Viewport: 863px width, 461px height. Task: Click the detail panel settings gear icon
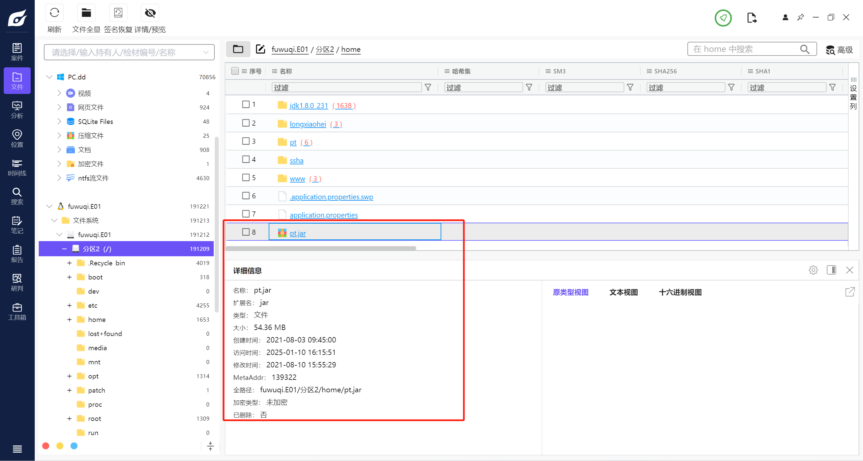pyautogui.click(x=813, y=270)
